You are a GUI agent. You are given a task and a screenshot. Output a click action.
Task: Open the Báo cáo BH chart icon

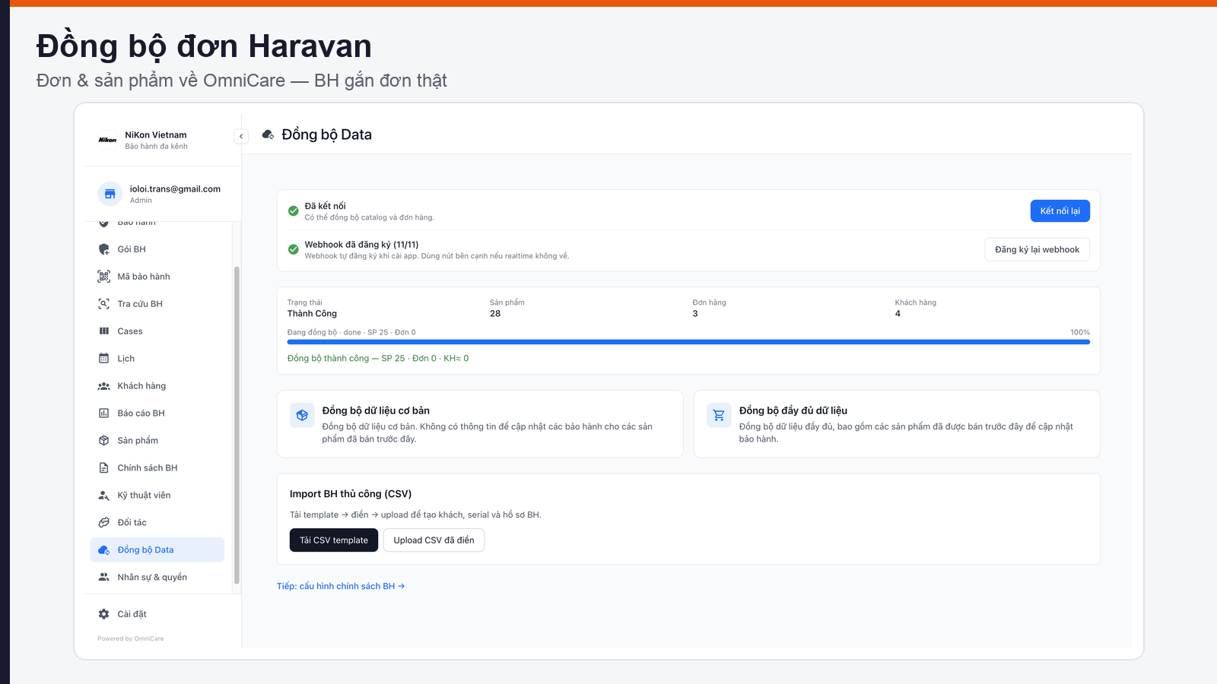[x=104, y=413]
